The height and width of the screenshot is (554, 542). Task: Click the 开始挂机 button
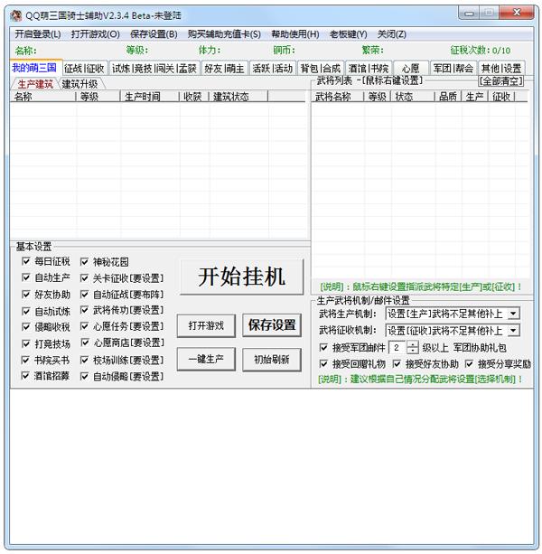click(x=242, y=277)
